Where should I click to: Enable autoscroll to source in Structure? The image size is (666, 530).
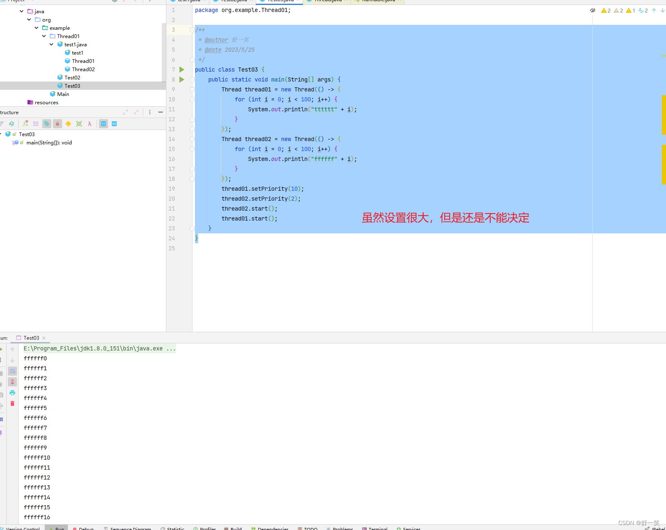coord(103,124)
